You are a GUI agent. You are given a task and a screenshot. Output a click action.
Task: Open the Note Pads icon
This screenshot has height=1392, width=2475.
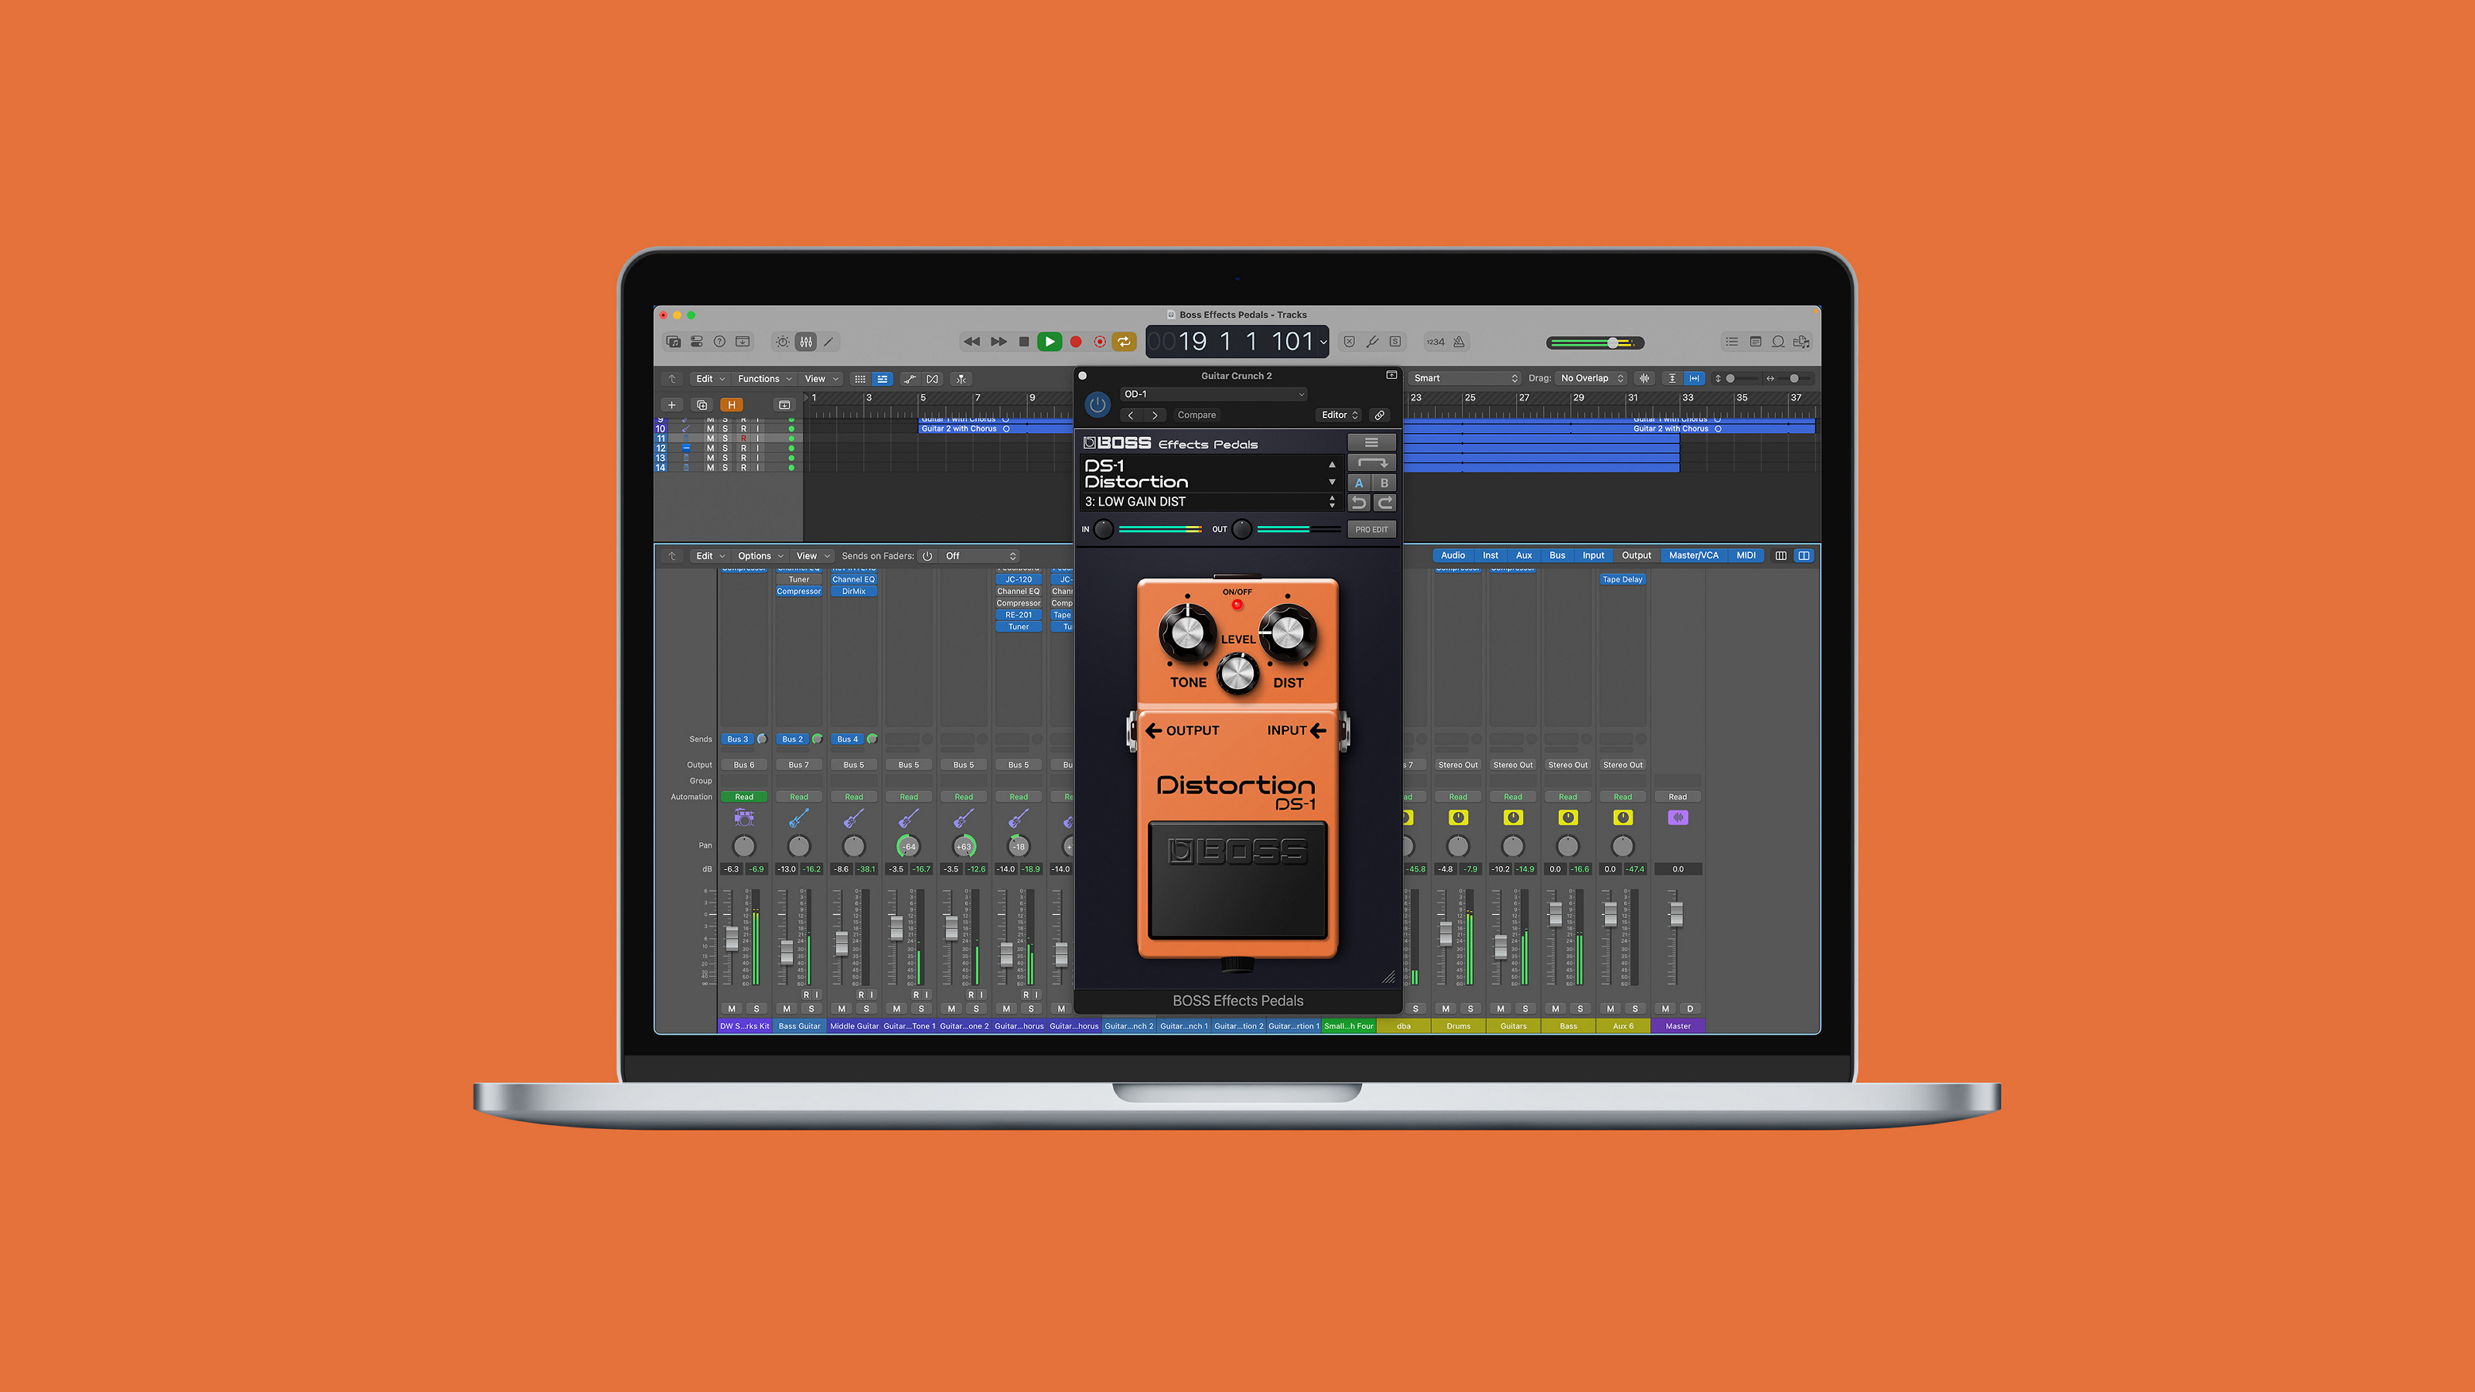[x=1756, y=341]
